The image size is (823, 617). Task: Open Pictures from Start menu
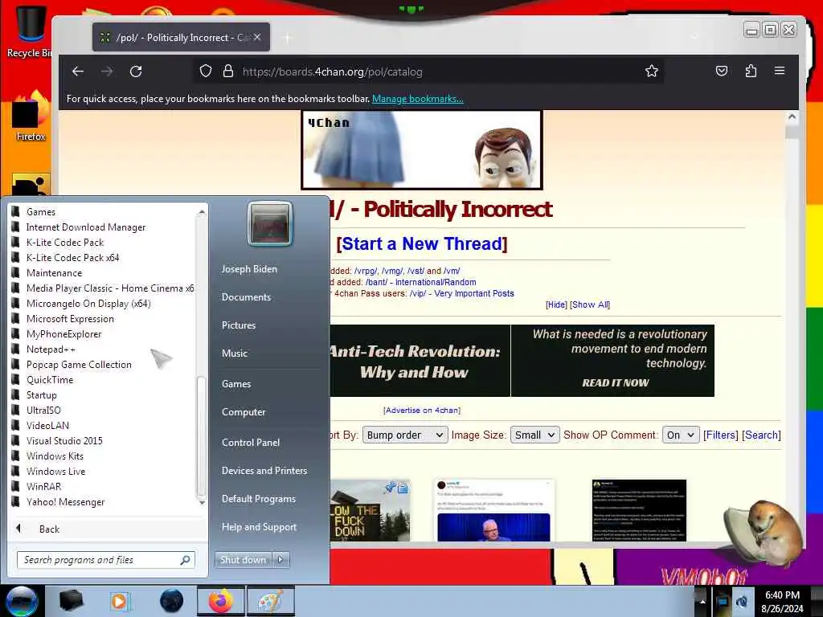point(239,325)
